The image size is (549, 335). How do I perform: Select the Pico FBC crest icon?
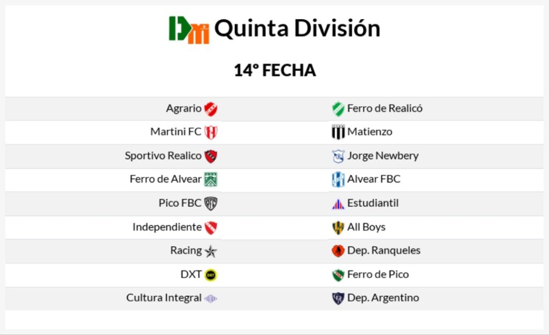pos(211,204)
